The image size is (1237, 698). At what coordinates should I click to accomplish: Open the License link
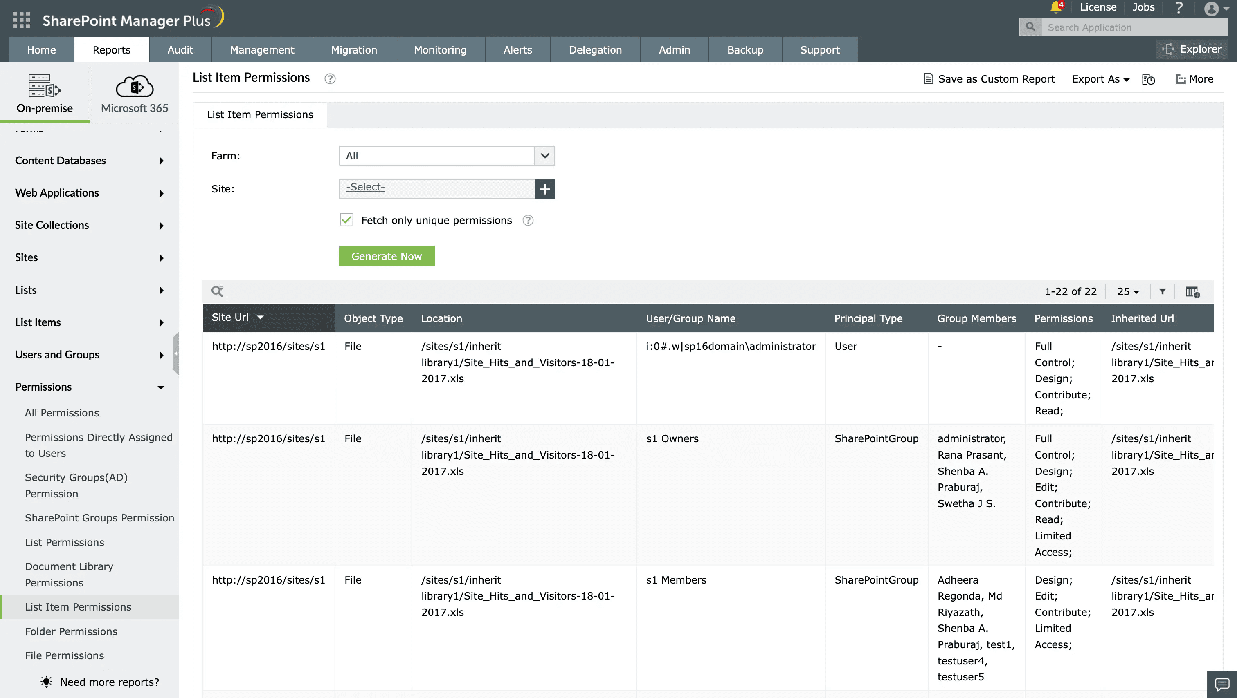point(1098,7)
